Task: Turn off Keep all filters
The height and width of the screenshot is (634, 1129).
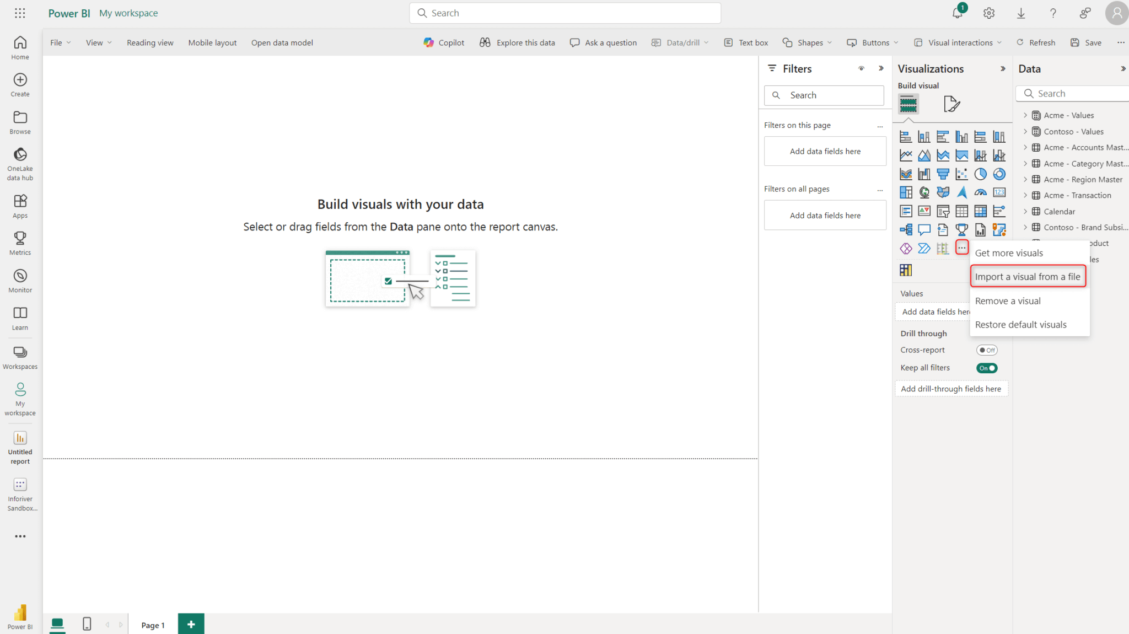Action: click(986, 368)
